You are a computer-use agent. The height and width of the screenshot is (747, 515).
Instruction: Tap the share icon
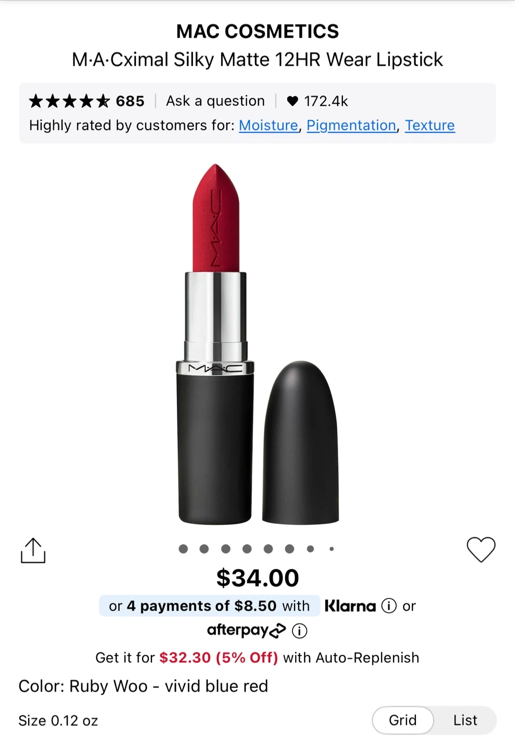click(x=33, y=550)
